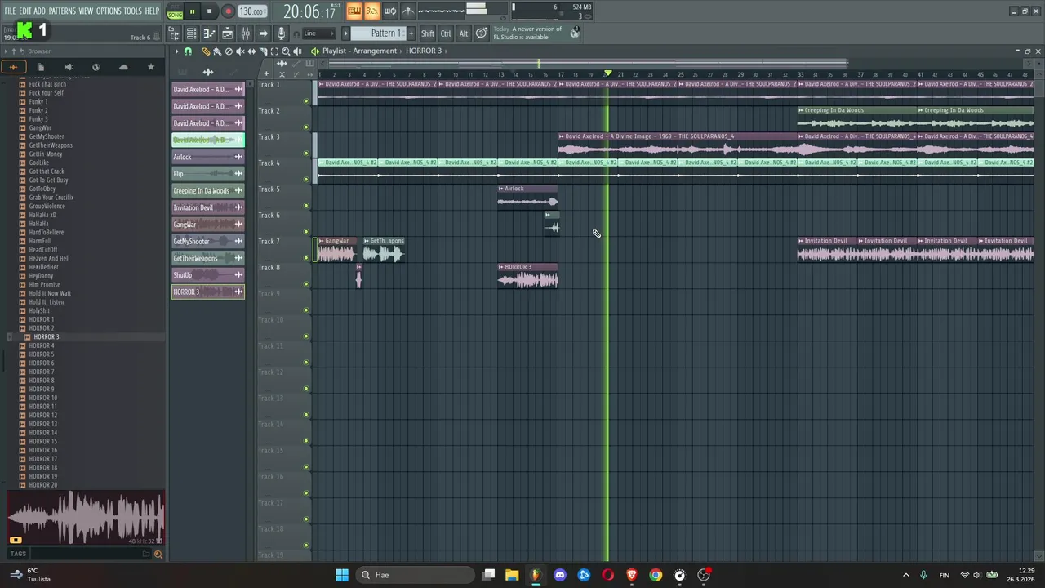Select the Playback speaker tool

297,51
